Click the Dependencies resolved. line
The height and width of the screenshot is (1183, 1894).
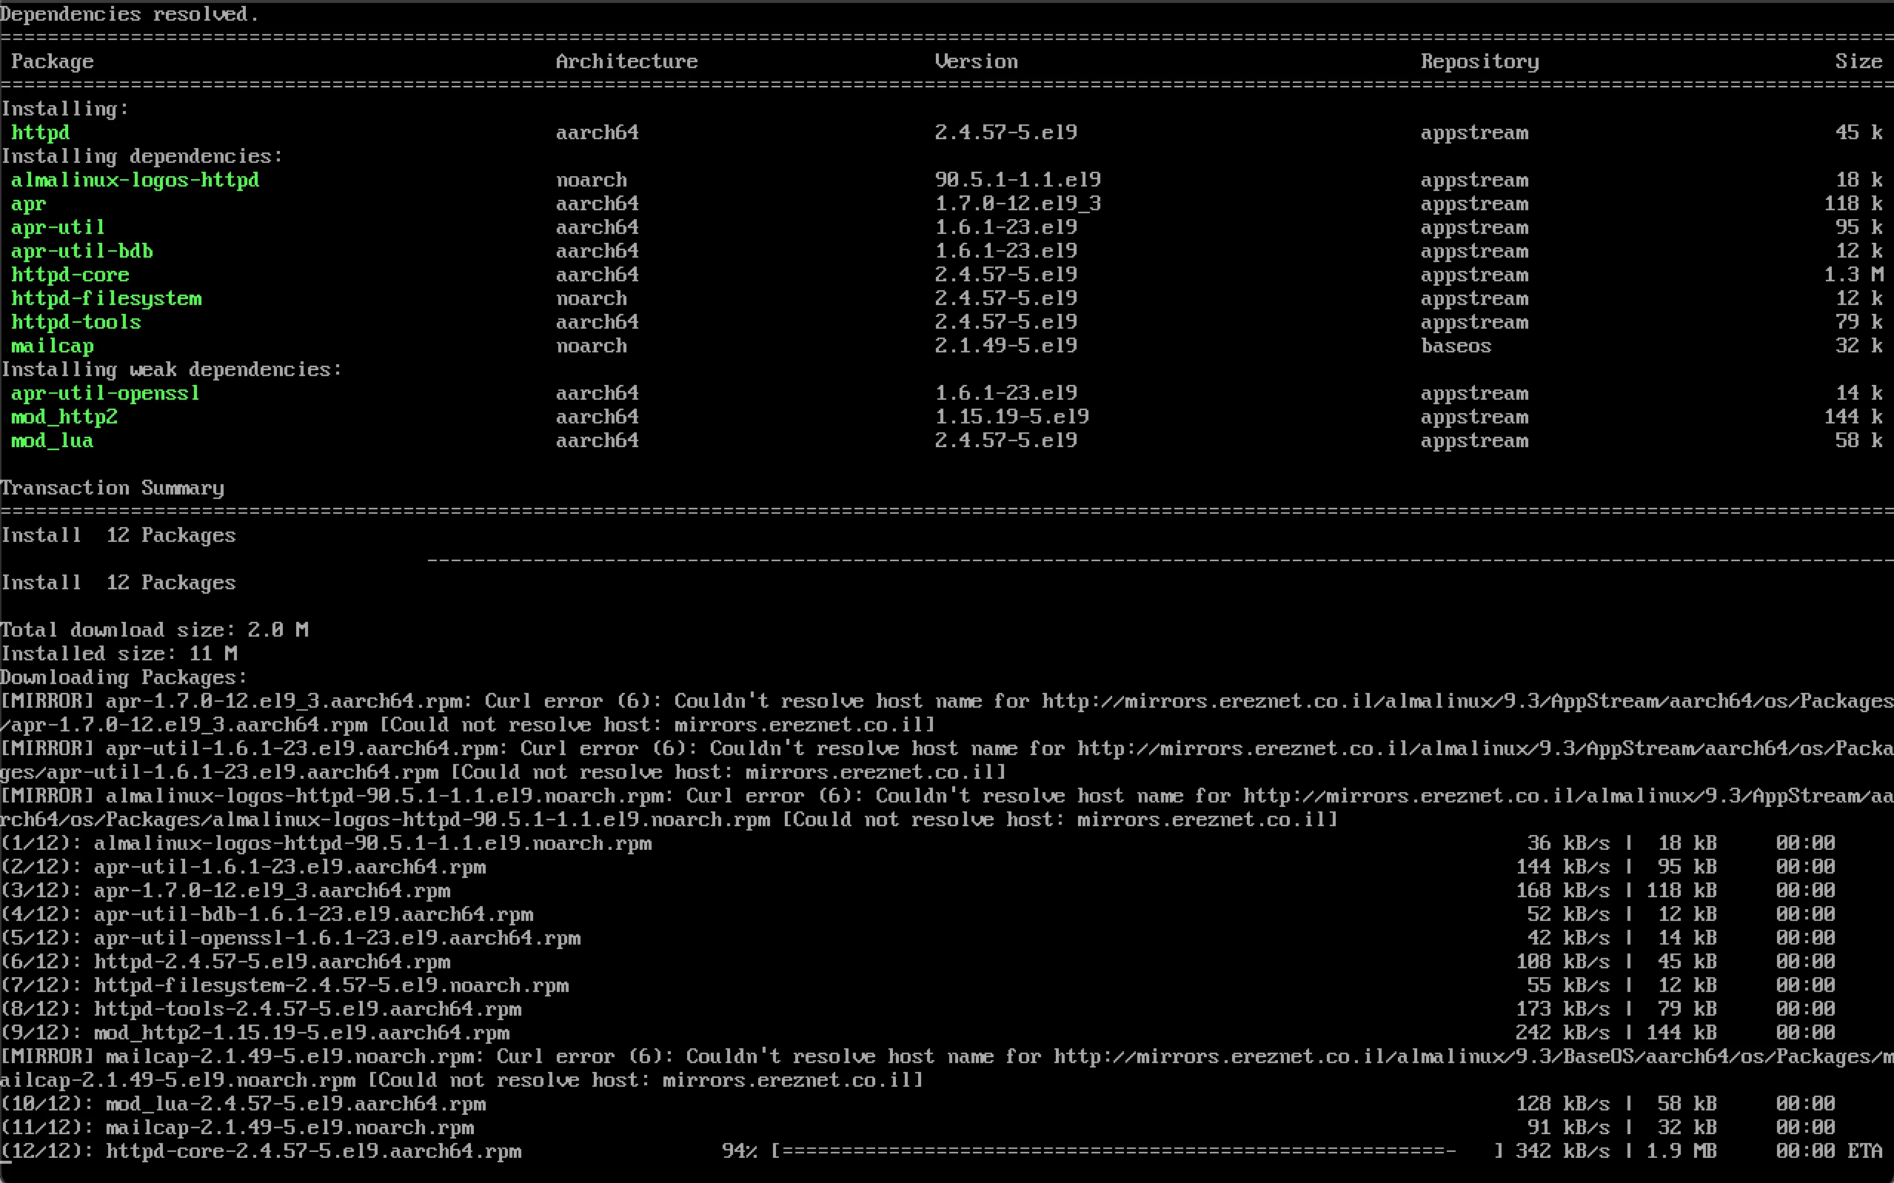click(129, 14)
